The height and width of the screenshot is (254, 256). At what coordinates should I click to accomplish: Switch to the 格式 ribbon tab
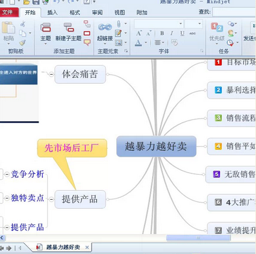click(x=75, y=12)
